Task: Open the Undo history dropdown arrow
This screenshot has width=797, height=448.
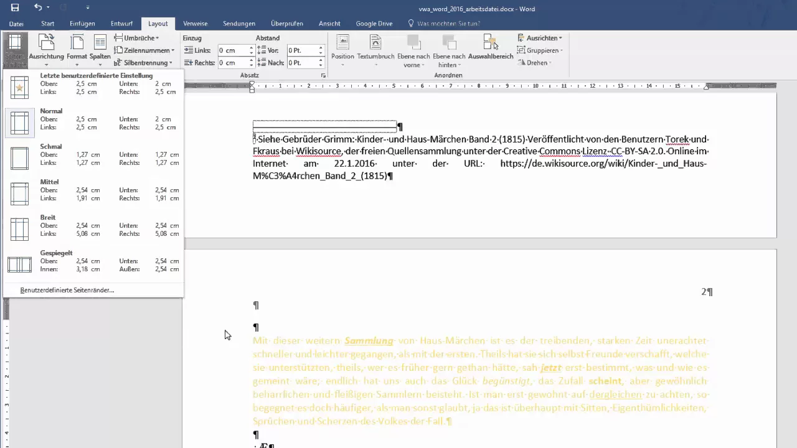Action: click(x=48, y=8)
